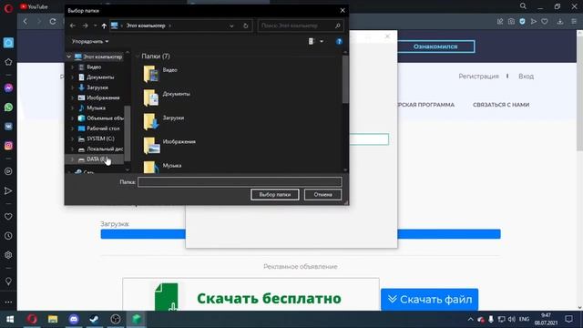583x328 pixels.
Task: Open taskbar volume control
Action: click(512, 319)
